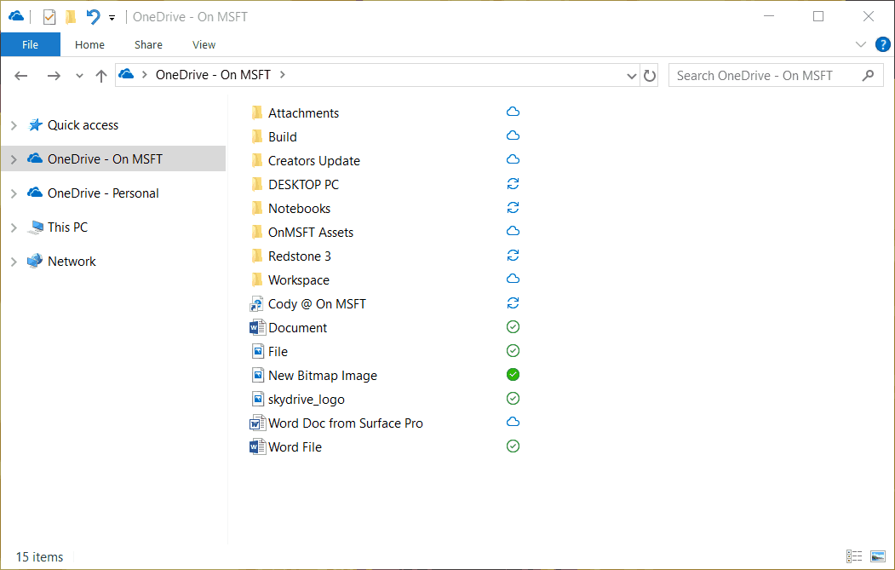Expand the Network tree node

pyautogui.click(x=14, y=262)
